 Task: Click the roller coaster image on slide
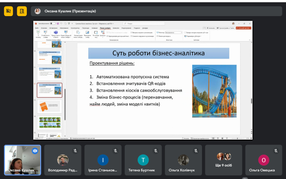(x=214, y=91)
